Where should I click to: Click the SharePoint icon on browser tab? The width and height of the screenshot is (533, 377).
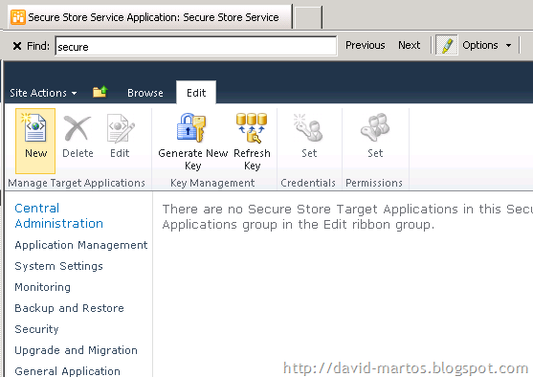17,17
